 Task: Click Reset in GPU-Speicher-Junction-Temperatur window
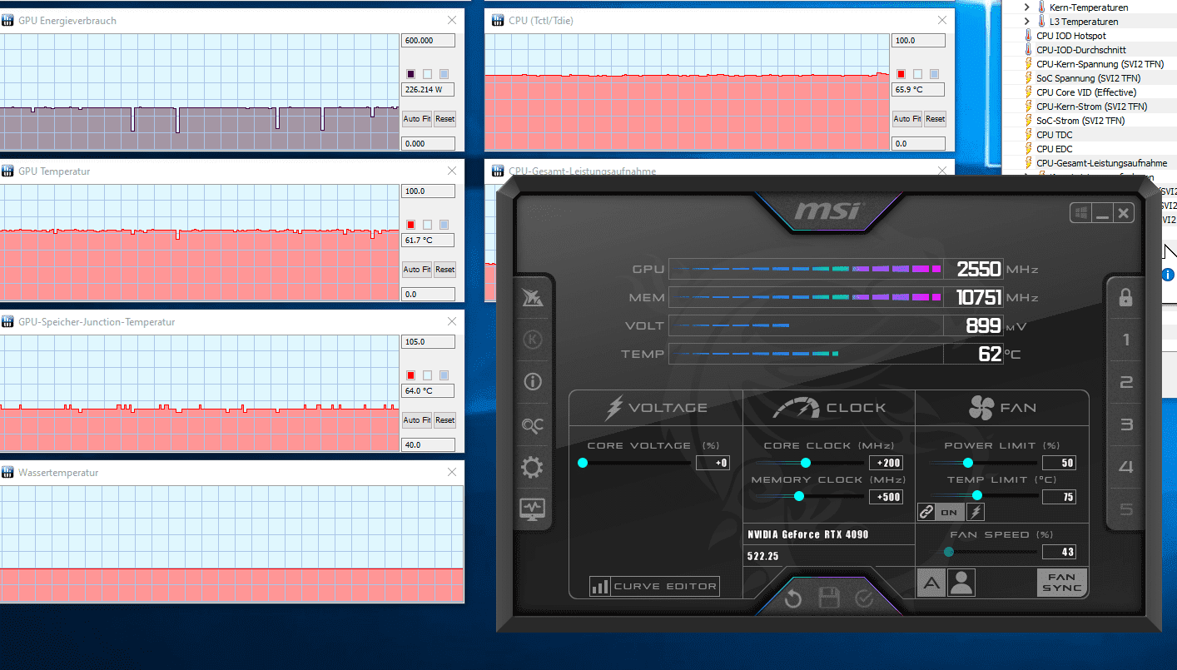[444, 420]
